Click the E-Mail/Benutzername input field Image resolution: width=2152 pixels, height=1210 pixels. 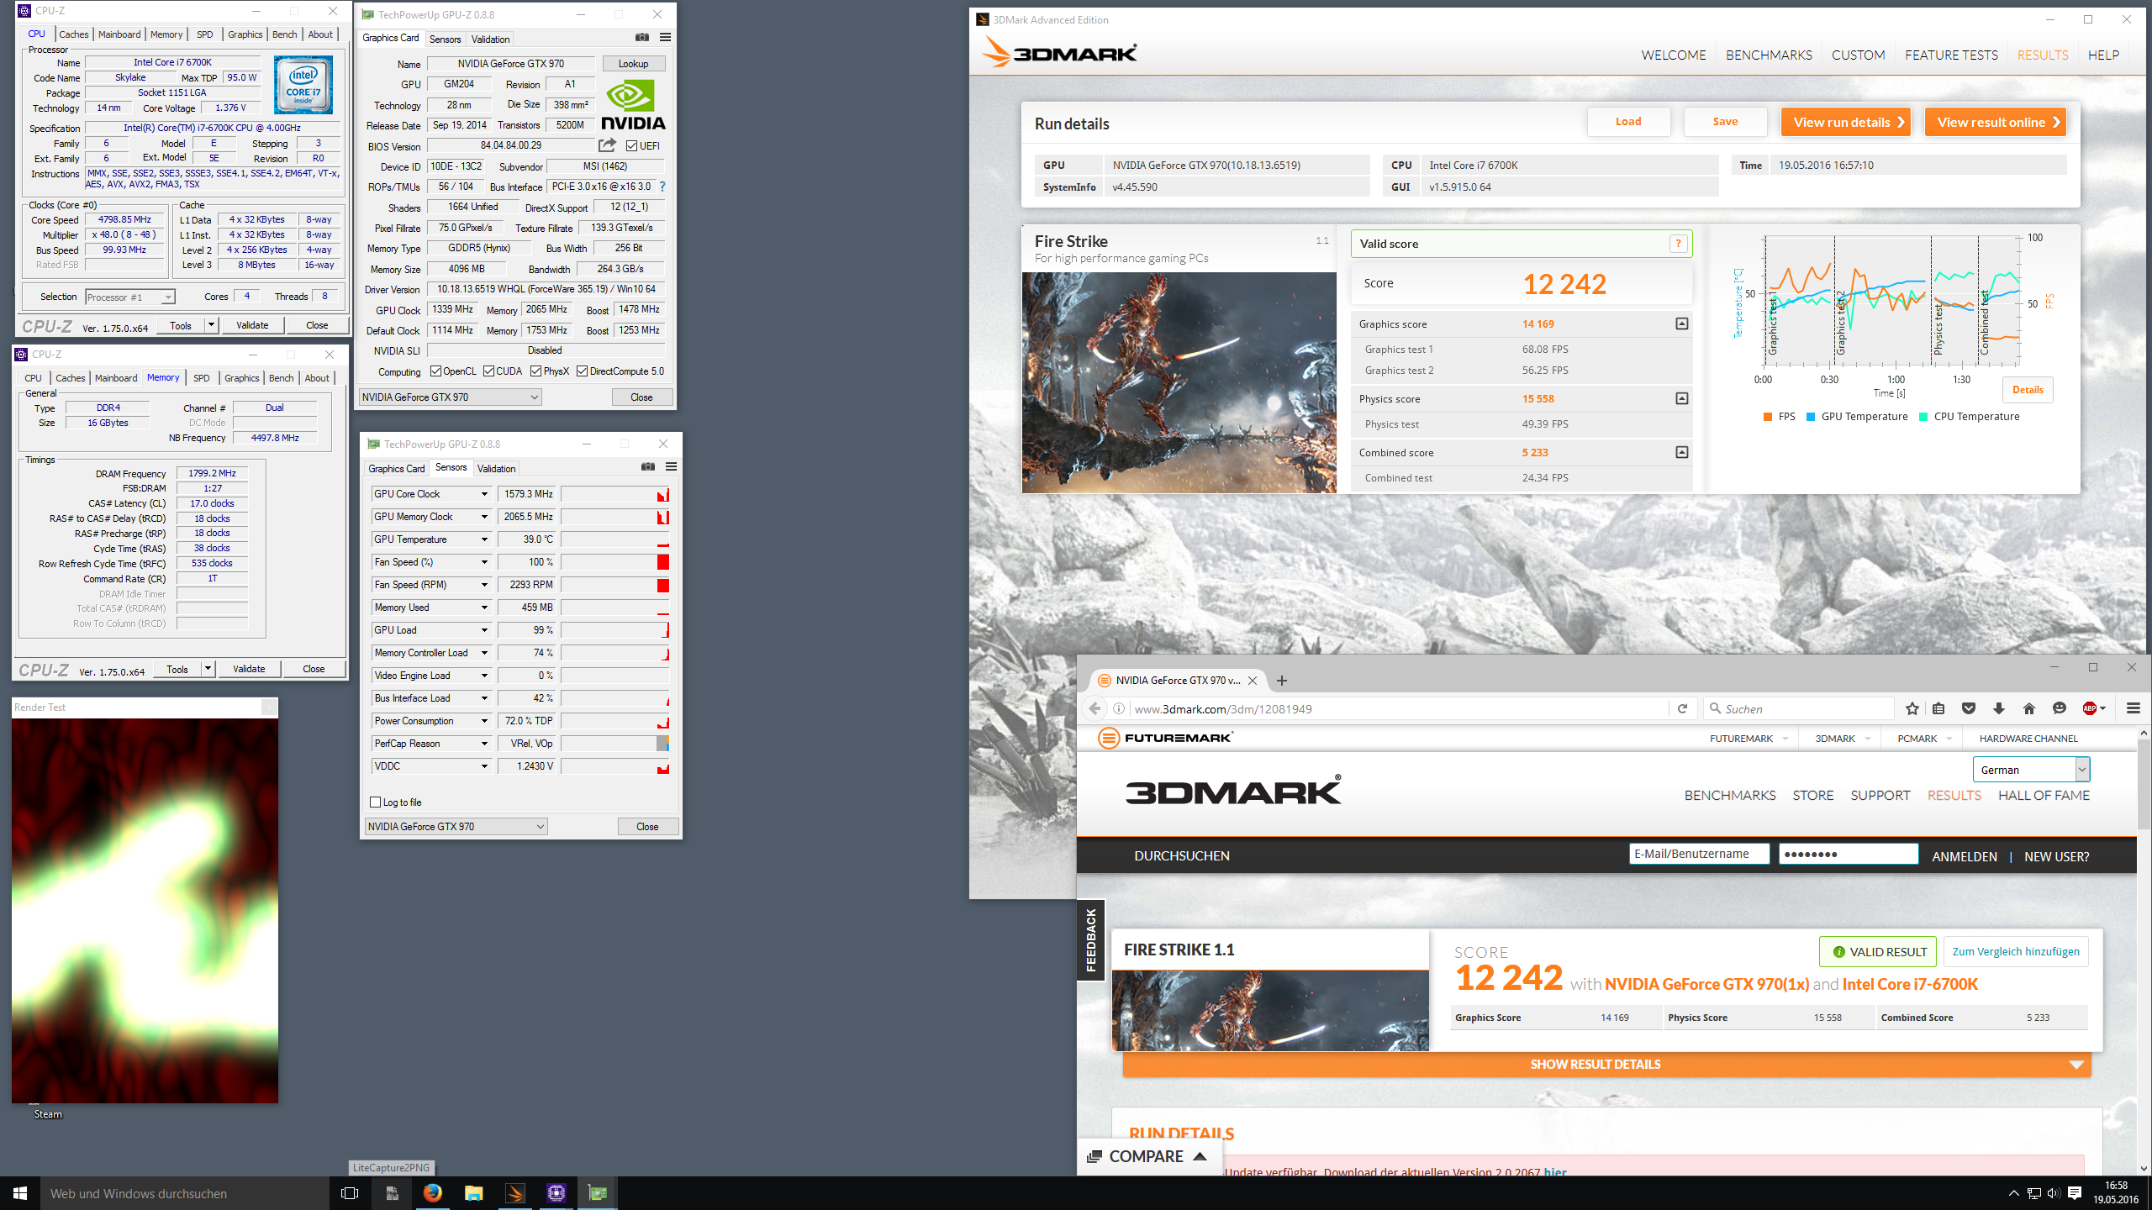coord(1699,854)
